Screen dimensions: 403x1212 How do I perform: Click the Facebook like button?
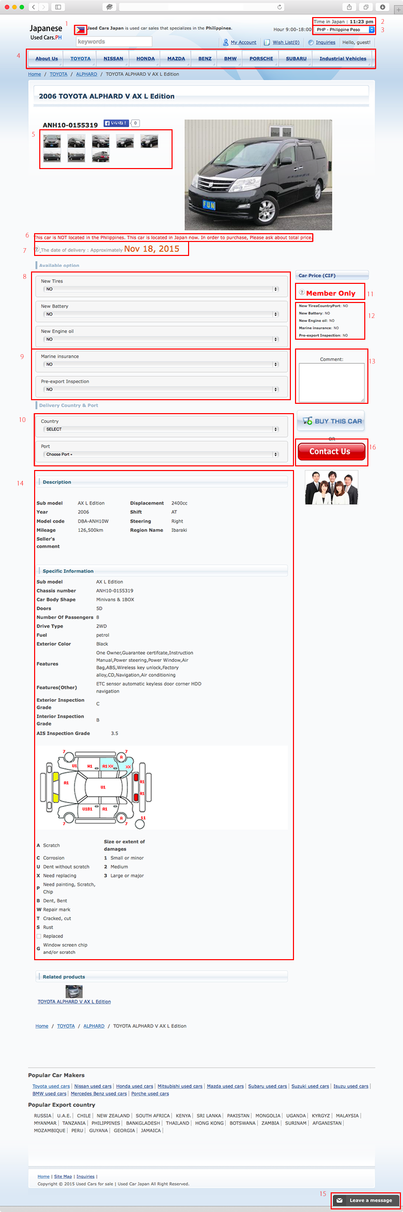[x=116, y=123]
